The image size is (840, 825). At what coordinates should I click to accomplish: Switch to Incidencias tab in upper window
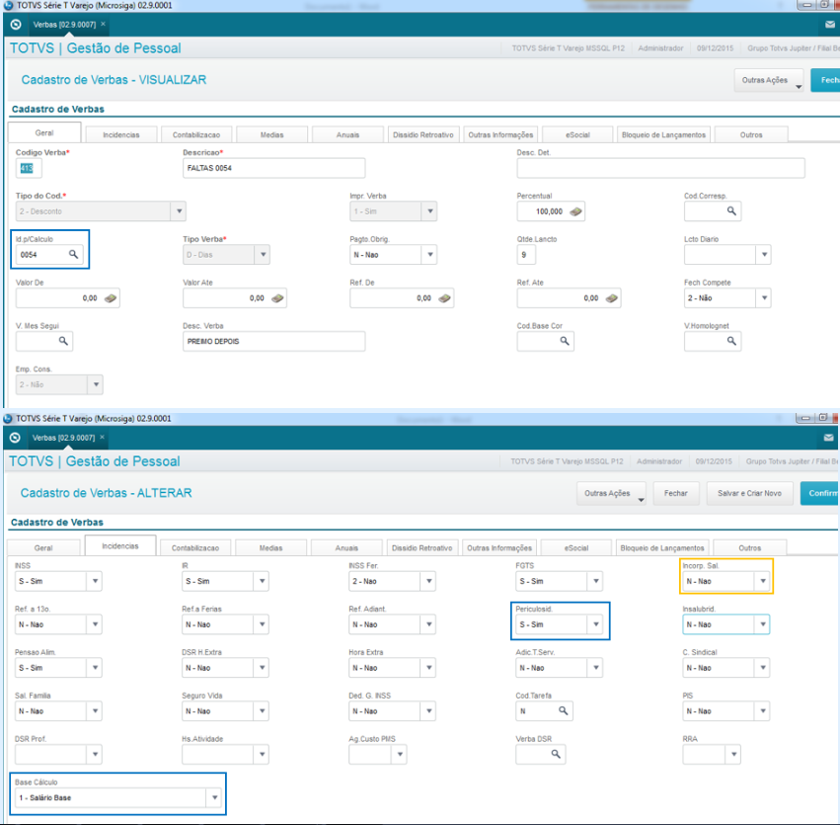pyautogui.click(x=121, y=134)
